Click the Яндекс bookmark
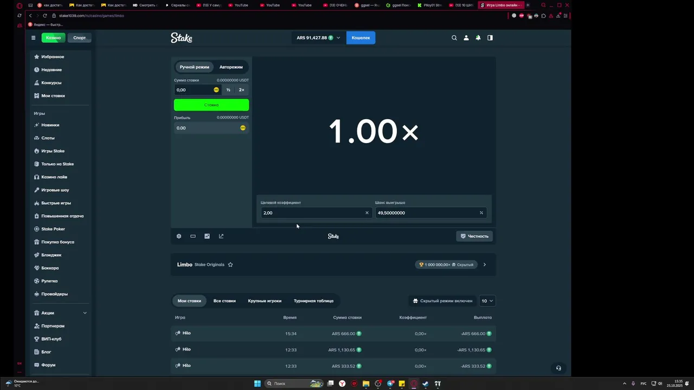Viewport: 694px width, 390px height. click(x=46, y=24)
